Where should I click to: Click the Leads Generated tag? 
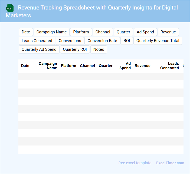37,41
